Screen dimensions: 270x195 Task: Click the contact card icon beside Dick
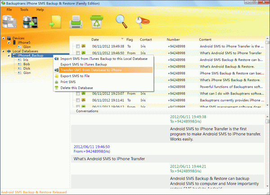[x=20, y=68]
